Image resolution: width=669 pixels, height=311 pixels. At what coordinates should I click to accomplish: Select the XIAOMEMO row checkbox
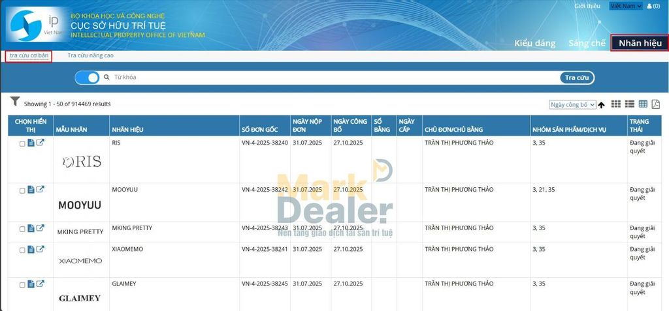point(22,250)
